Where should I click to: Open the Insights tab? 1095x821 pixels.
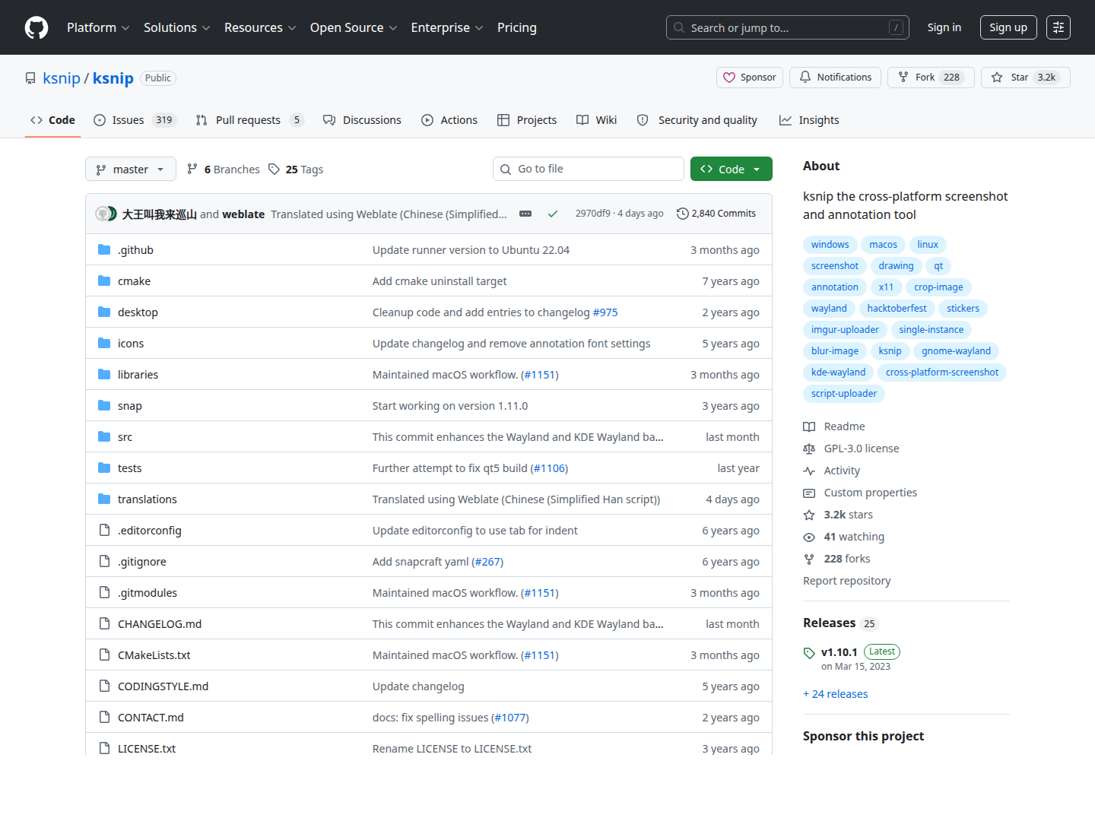point(809,120)
